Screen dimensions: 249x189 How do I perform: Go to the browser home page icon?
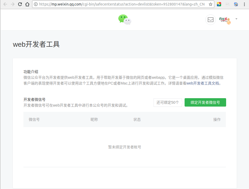[x=27, y=4]
